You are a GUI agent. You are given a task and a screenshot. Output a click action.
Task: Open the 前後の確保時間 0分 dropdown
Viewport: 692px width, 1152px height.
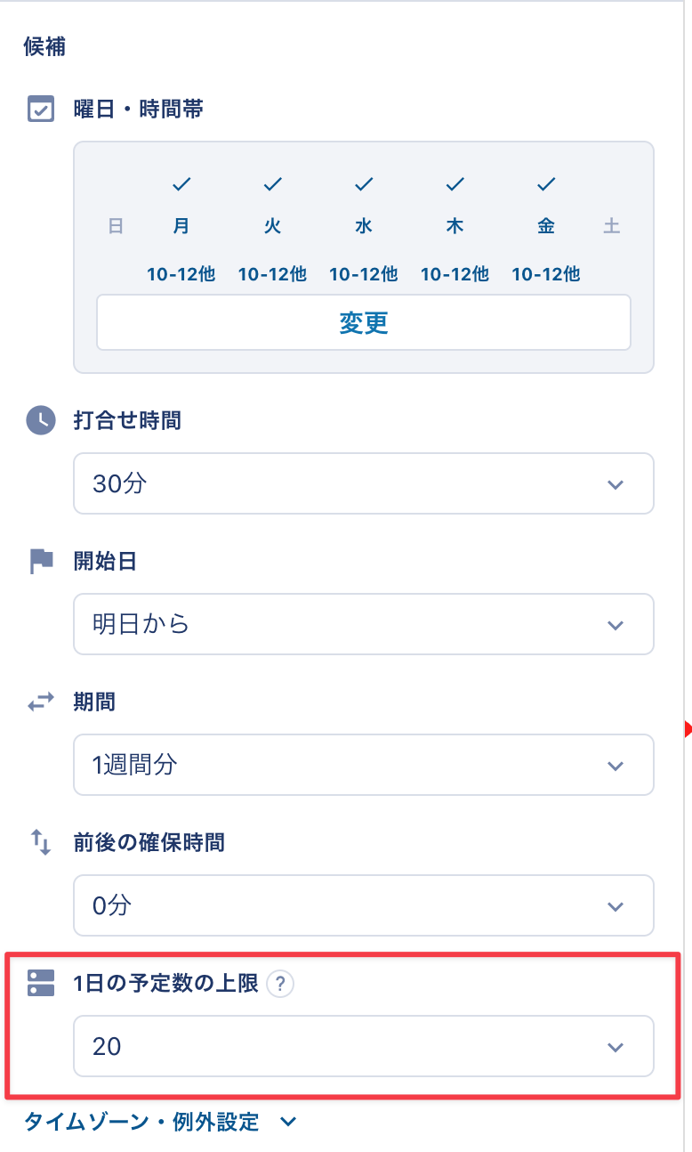click(x=363, y=905)
